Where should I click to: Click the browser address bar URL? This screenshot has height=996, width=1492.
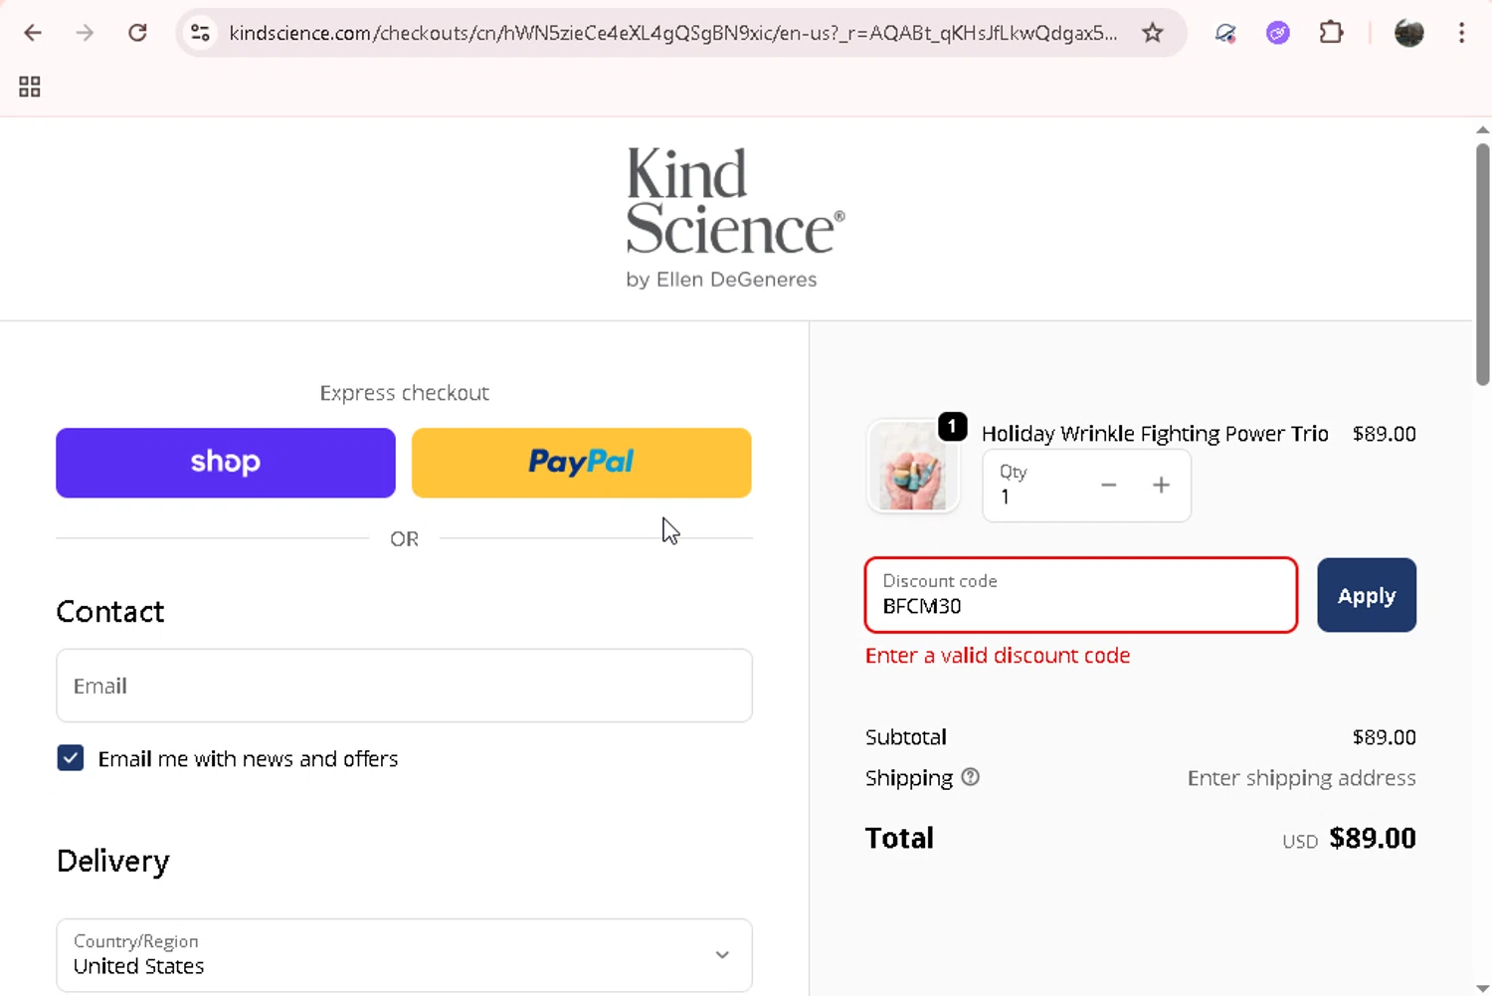(x=672, y=33)
